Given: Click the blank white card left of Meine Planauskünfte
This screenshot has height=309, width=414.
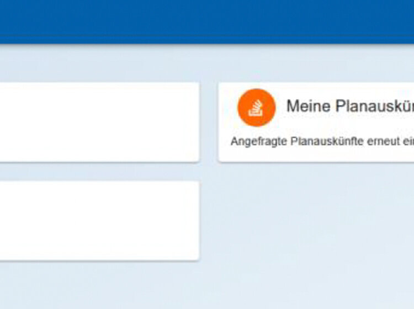Looking at the screenshot, I should 99,122.
